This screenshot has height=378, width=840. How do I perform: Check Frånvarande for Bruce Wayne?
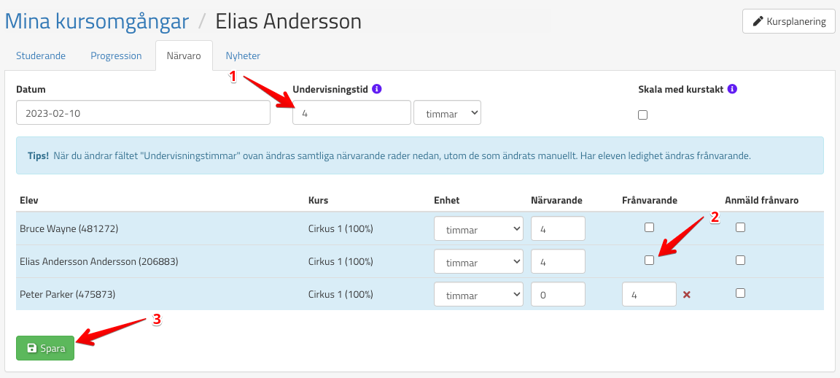[x=649, y=227]
